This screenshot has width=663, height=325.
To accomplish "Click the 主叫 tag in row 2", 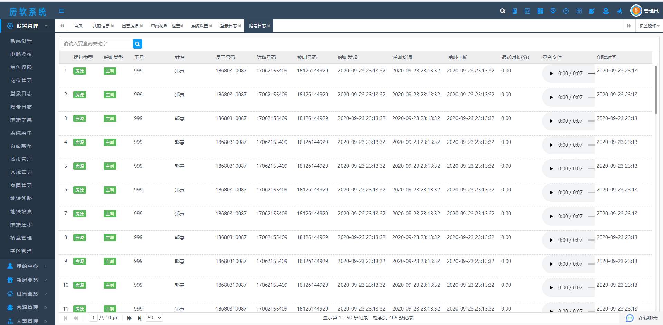I will coord(110,95).
